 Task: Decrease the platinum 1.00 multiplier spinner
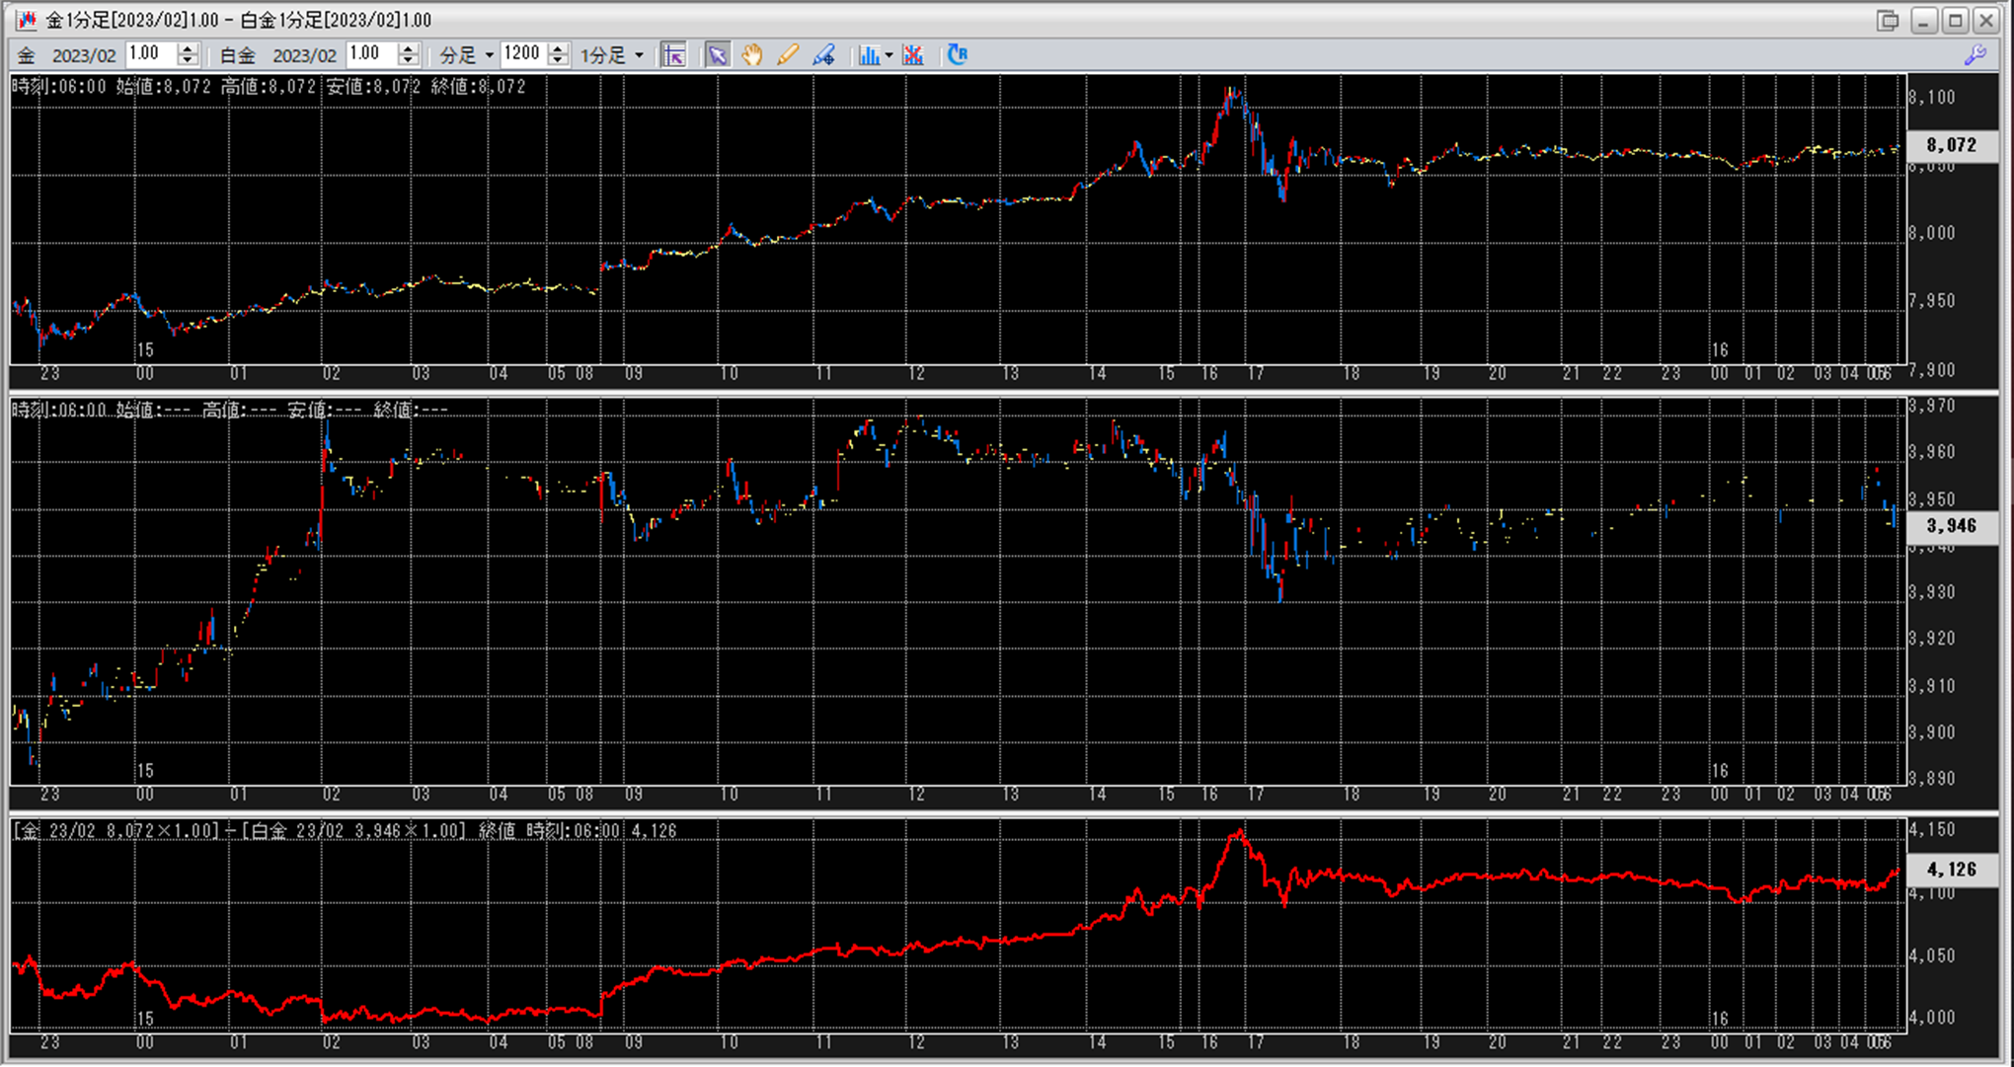409,61
